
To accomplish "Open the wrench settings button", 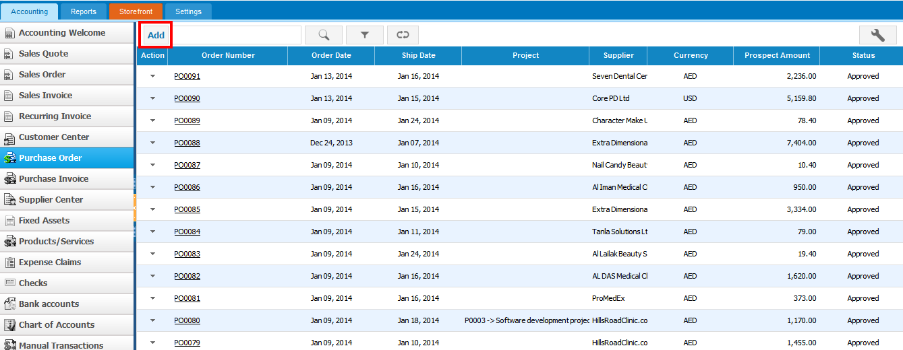I will click(877, 35).
